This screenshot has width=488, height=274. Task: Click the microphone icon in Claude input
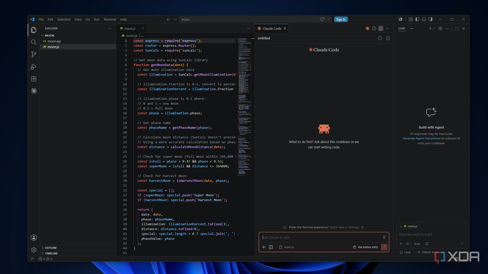click(384, 237)
